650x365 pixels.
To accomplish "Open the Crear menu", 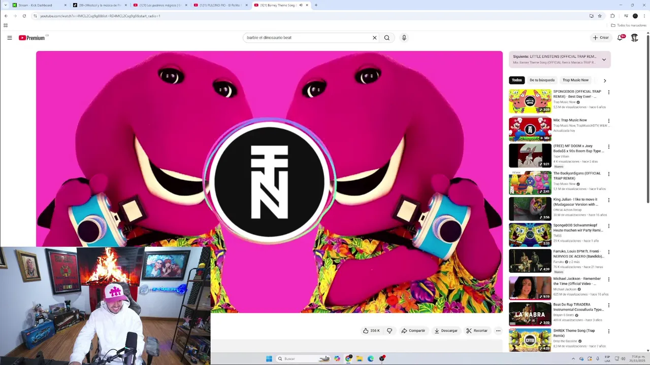I will click(601, 38).
